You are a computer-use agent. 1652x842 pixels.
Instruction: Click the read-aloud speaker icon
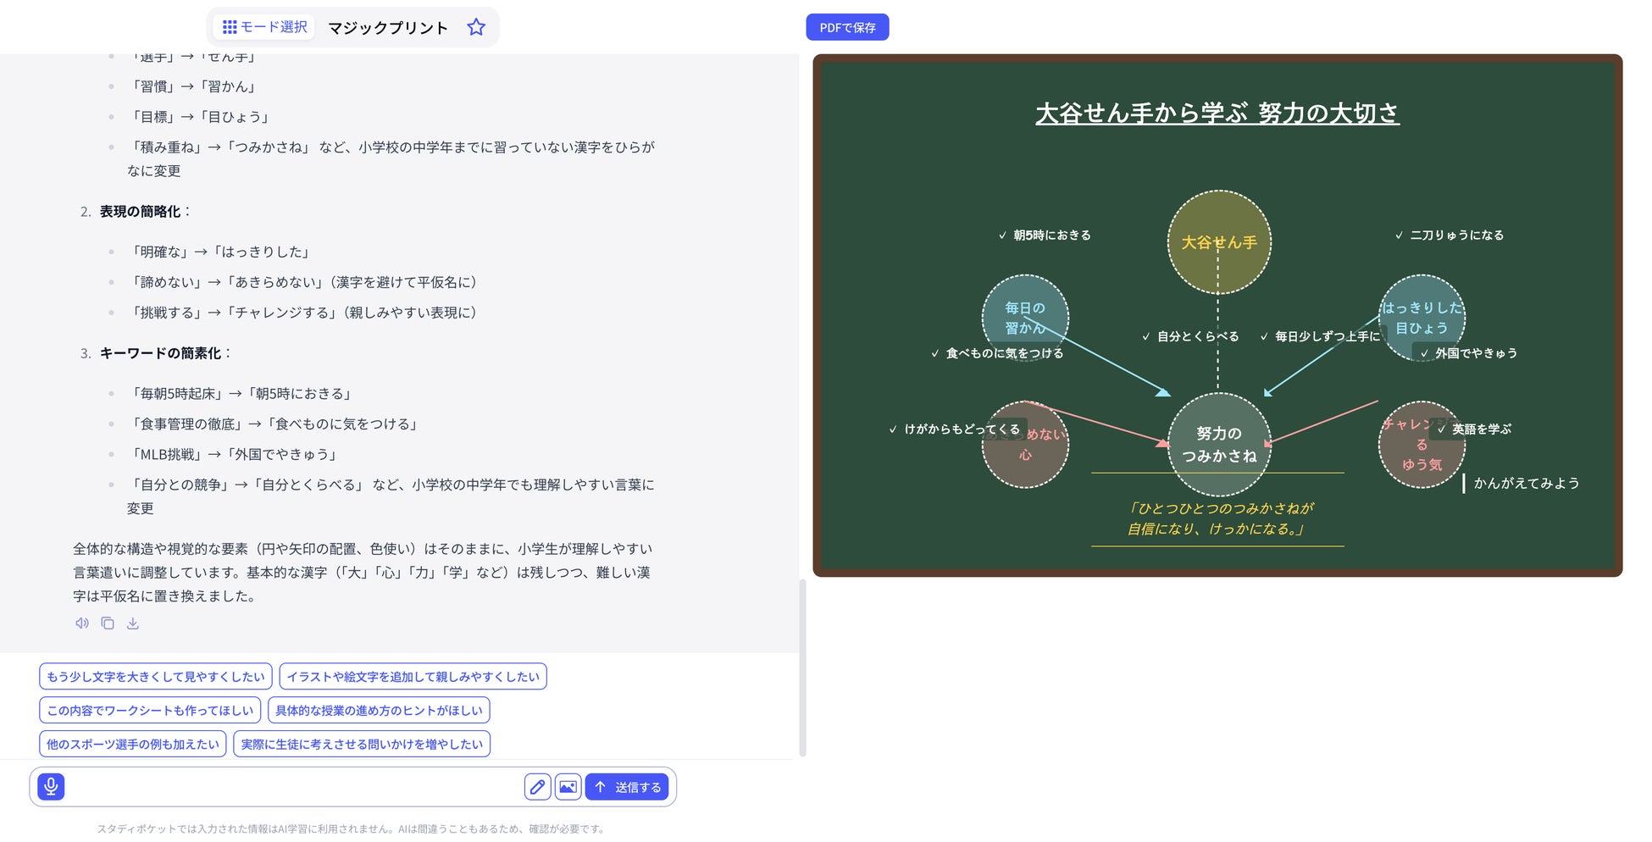click(82, 623)
